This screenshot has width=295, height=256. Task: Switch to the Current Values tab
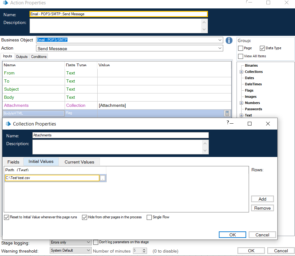pos(79,162)
